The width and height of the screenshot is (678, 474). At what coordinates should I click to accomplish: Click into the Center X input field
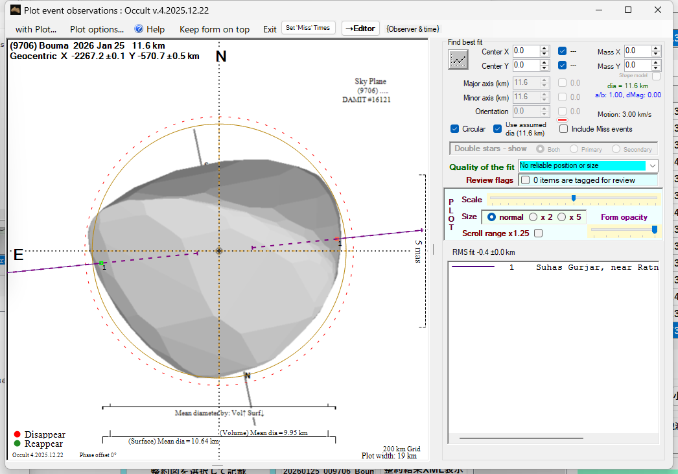pyautogui.click(x=525, y=51)
